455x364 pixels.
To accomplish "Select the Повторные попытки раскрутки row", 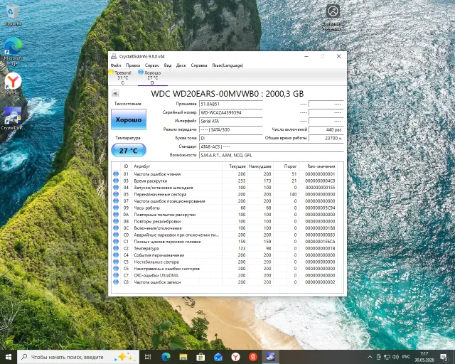I will [225, 215].
